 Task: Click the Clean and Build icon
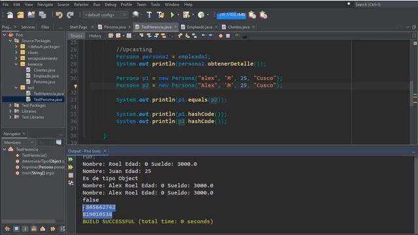point(161,15)
